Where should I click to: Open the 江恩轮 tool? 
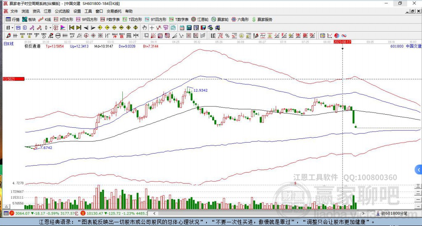point(200,19)
